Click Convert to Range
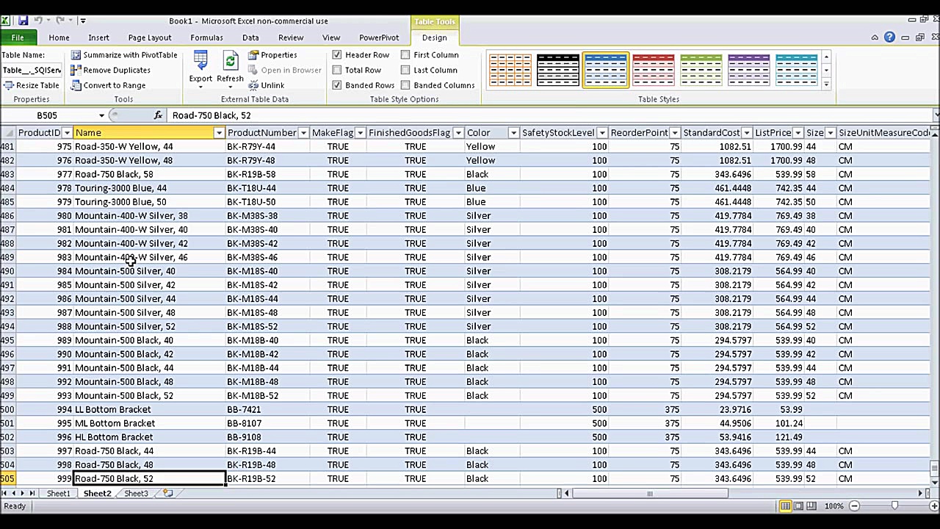This screenshot has width=940, height=529. point(109,85)
